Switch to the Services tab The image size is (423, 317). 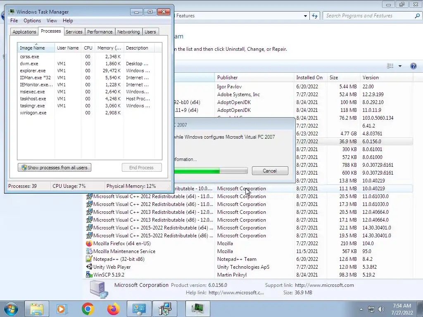point(74,32)
